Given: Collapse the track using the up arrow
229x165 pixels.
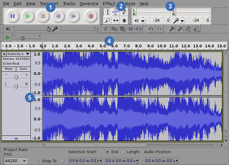Looking at the screenshot, I should coord(16,138).
